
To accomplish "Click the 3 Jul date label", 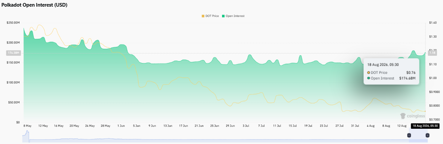I will [x=246, y=126].
